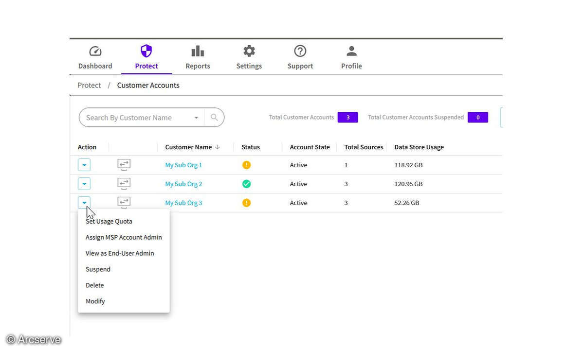Click the Customer Accounts breadcrumb
The image size is (584, 350).
(148, 85)
